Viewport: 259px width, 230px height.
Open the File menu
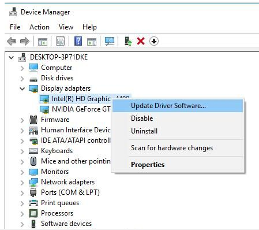(x=15, y=27)
